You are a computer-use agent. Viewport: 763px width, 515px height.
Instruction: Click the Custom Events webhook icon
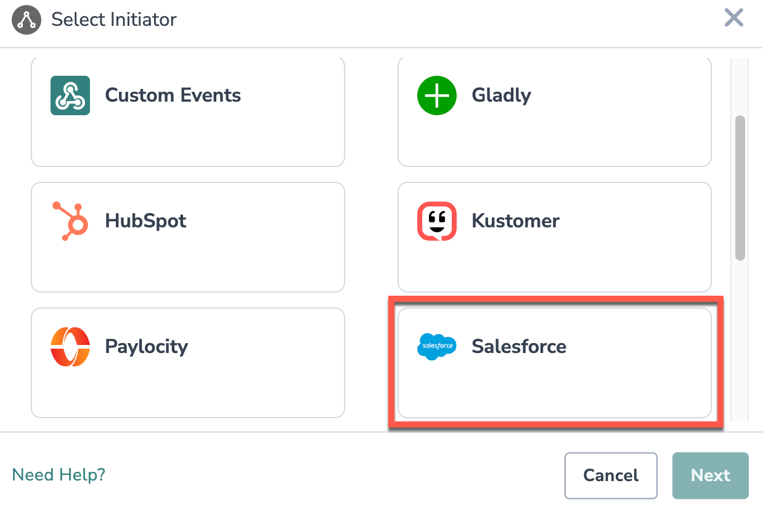pyautogui.click(x=70, y=95)
